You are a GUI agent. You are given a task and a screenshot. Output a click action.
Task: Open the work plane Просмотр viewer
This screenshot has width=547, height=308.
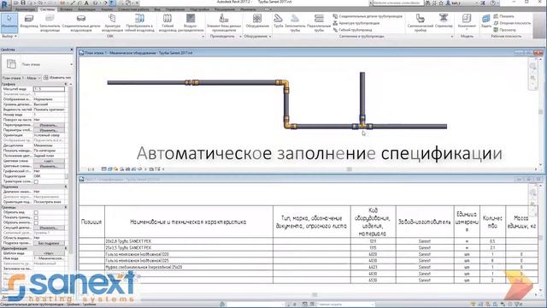[504, 30]
